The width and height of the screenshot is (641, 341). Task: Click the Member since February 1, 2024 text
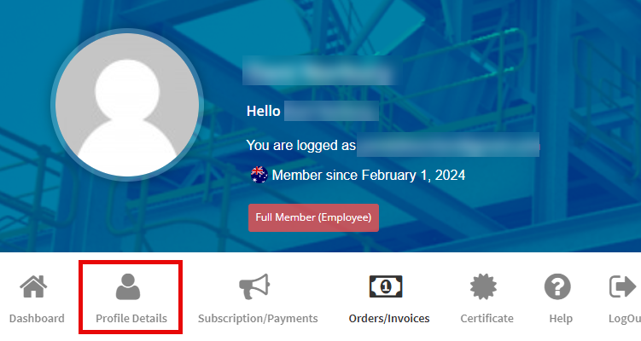368,176
